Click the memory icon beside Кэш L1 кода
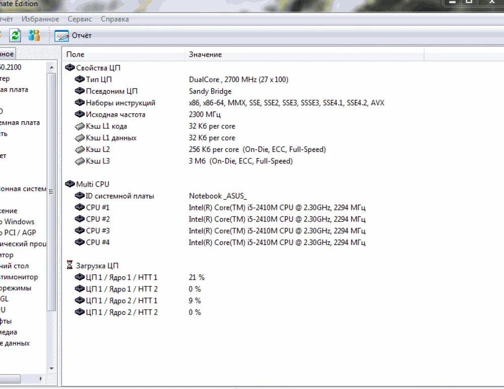 point(80,126)
